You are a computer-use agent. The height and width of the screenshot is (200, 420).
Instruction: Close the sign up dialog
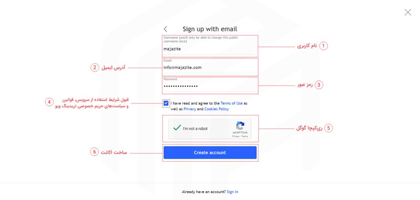408,12
